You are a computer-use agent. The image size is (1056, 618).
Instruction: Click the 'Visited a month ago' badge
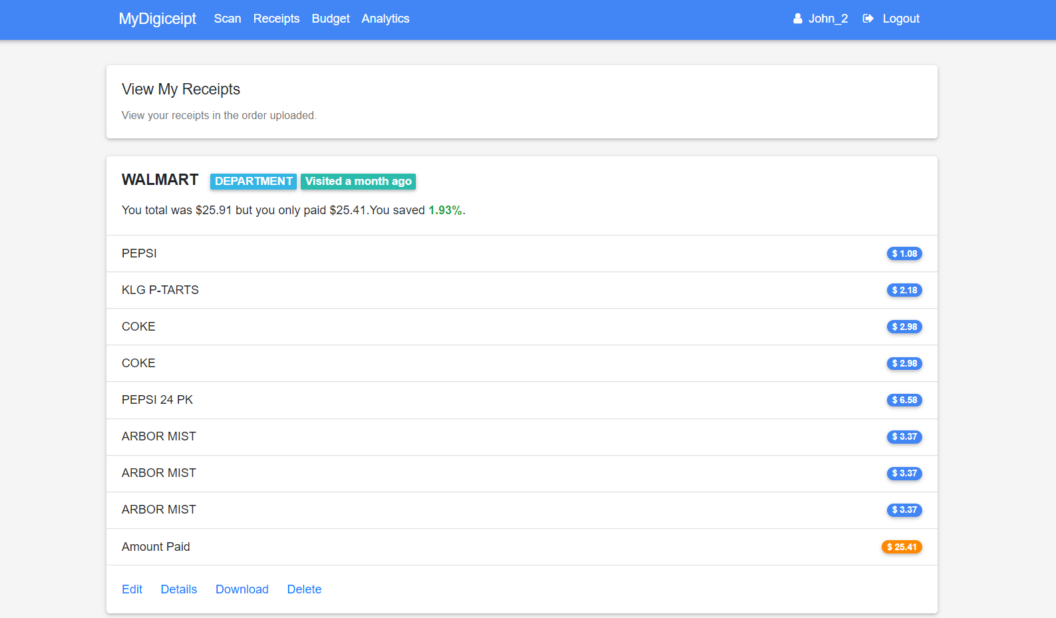358,182
